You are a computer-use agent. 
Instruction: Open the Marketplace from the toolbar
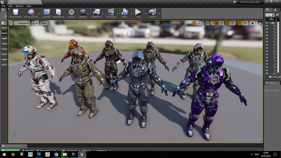click(58, 13)
